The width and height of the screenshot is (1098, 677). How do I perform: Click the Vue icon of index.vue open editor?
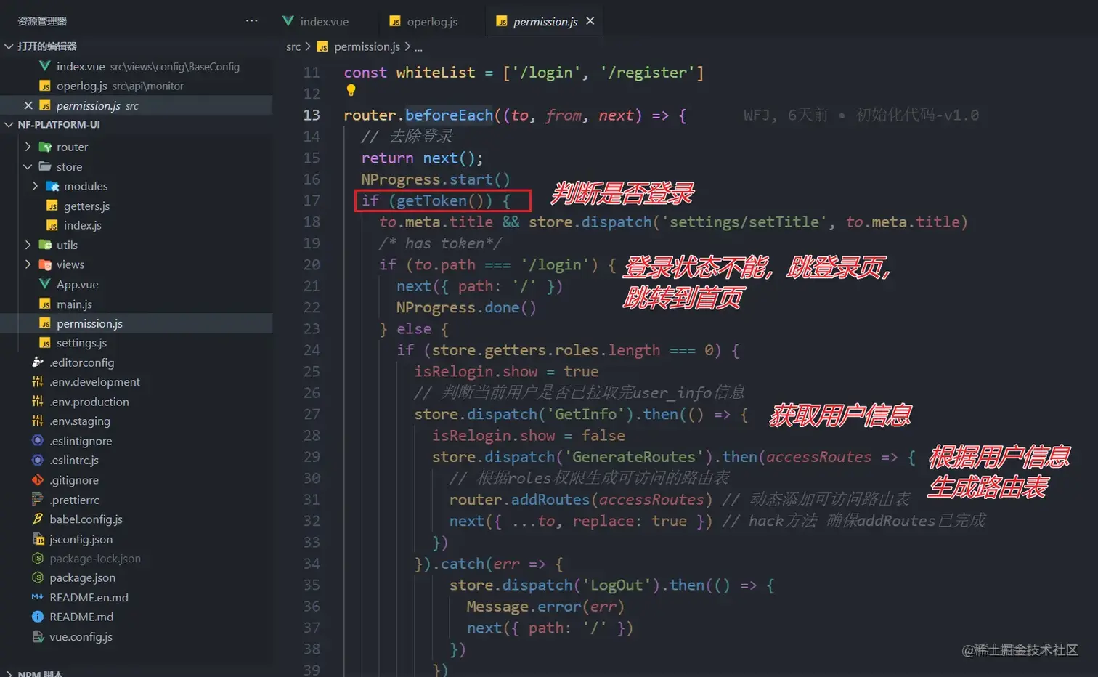(x=45, y=66)
